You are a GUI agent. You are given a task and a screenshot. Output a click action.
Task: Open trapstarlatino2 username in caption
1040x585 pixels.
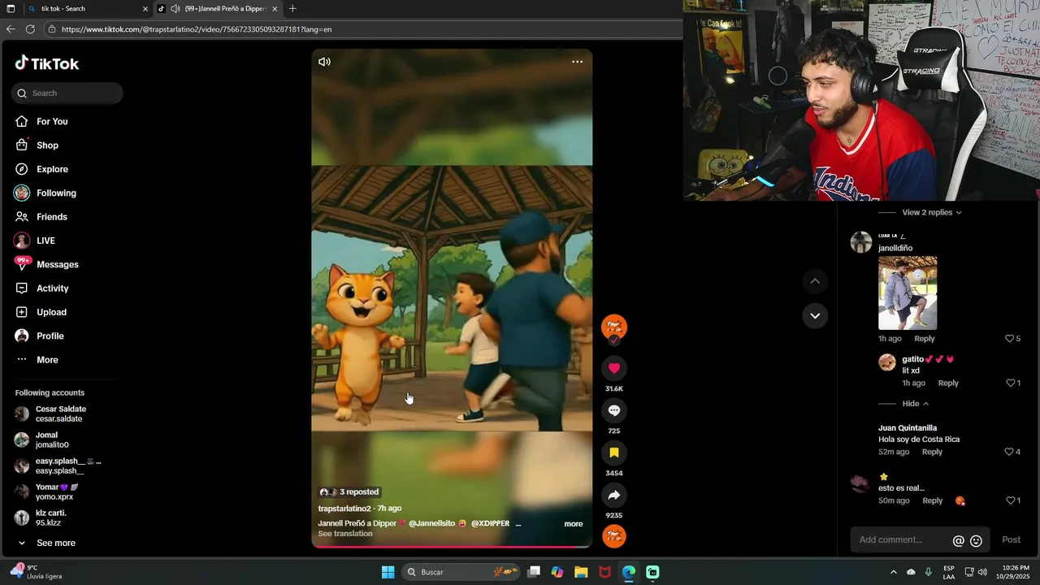tap(344, 509)
